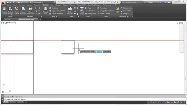The height and width of the screenshot is (105, 187).
Task: Open Springs calculation
Action: [124, 14]
